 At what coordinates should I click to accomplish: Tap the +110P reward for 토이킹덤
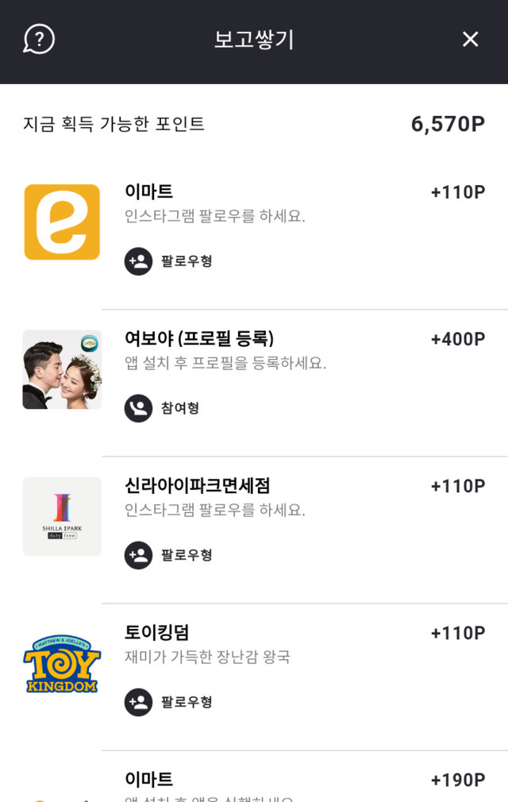coord(457,633)
